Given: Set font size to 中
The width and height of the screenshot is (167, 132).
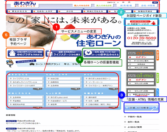Looking at the screenshot, I should click(123, 2).
